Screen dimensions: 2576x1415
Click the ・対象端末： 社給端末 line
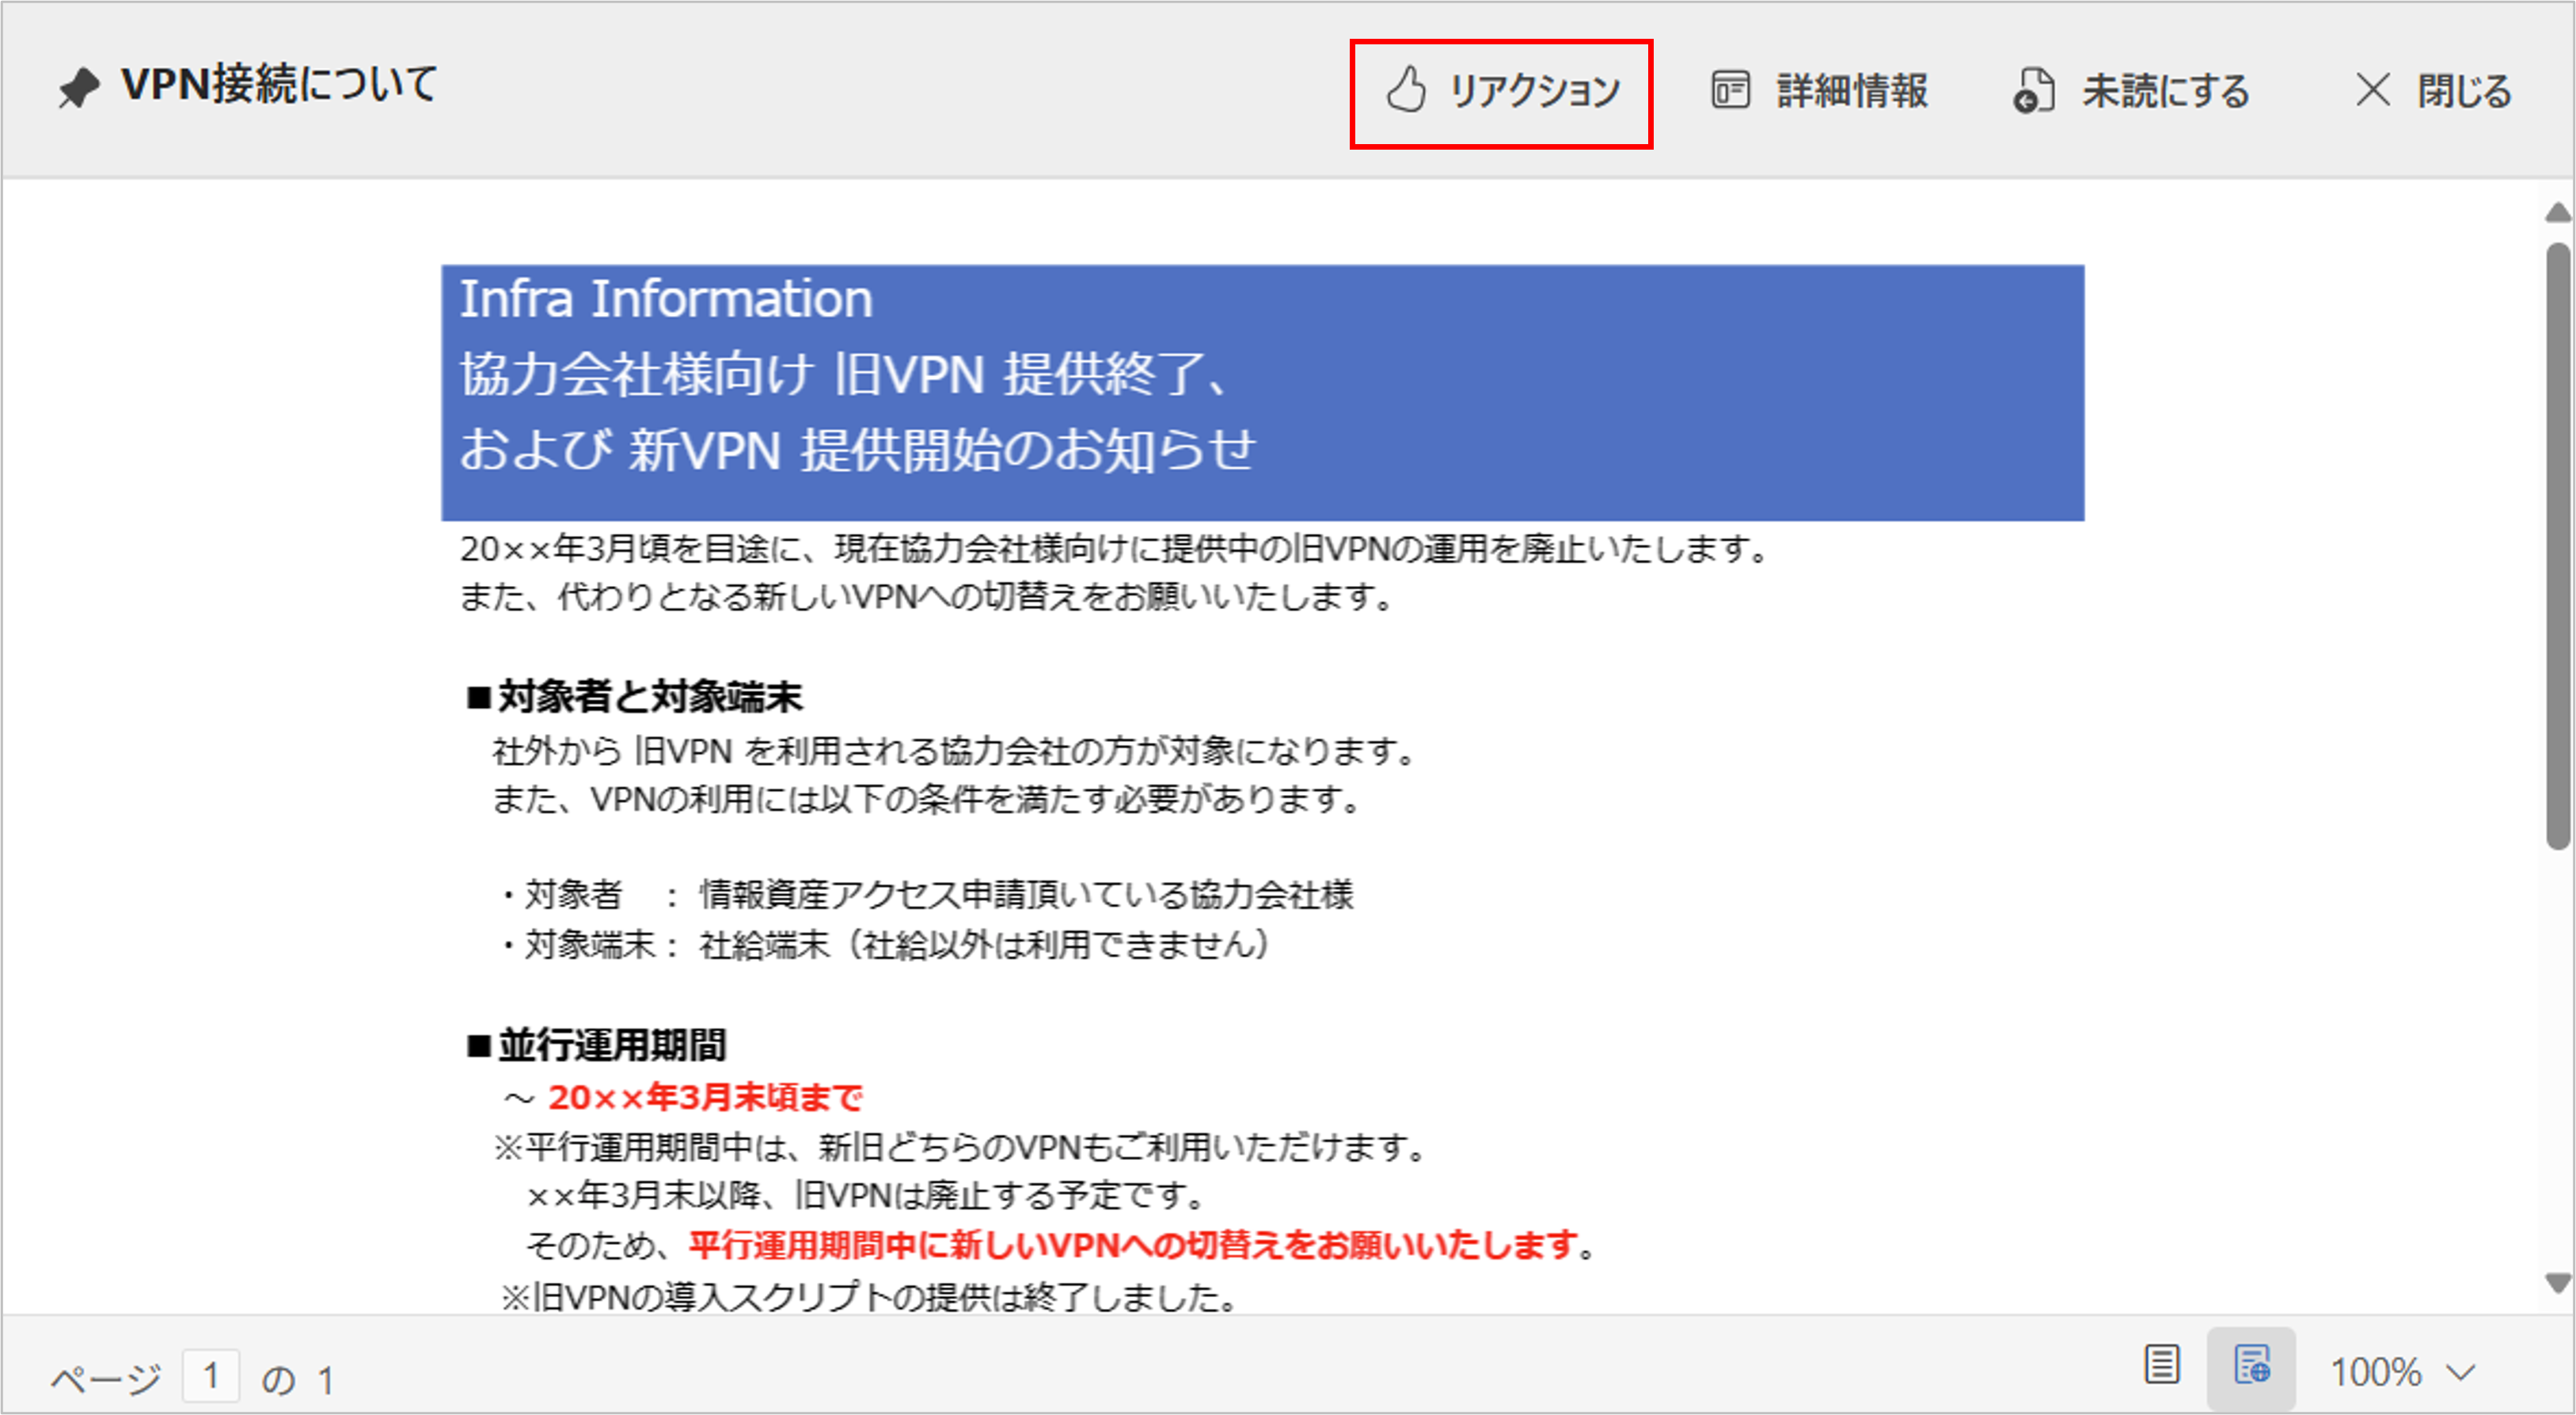click(885, 944)
